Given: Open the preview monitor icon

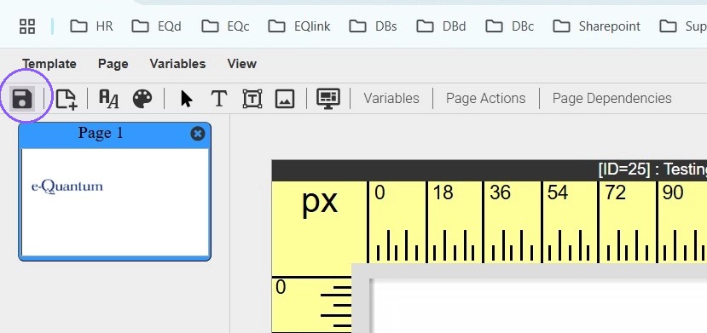Looking at the screenshot, I should [327, 99].
